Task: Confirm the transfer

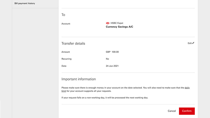Action: (187, 111)
